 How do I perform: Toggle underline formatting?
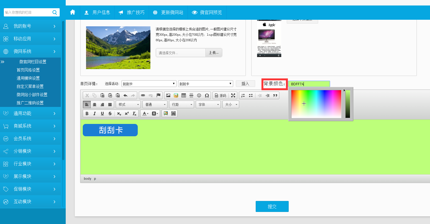click(x=102, y=114)
